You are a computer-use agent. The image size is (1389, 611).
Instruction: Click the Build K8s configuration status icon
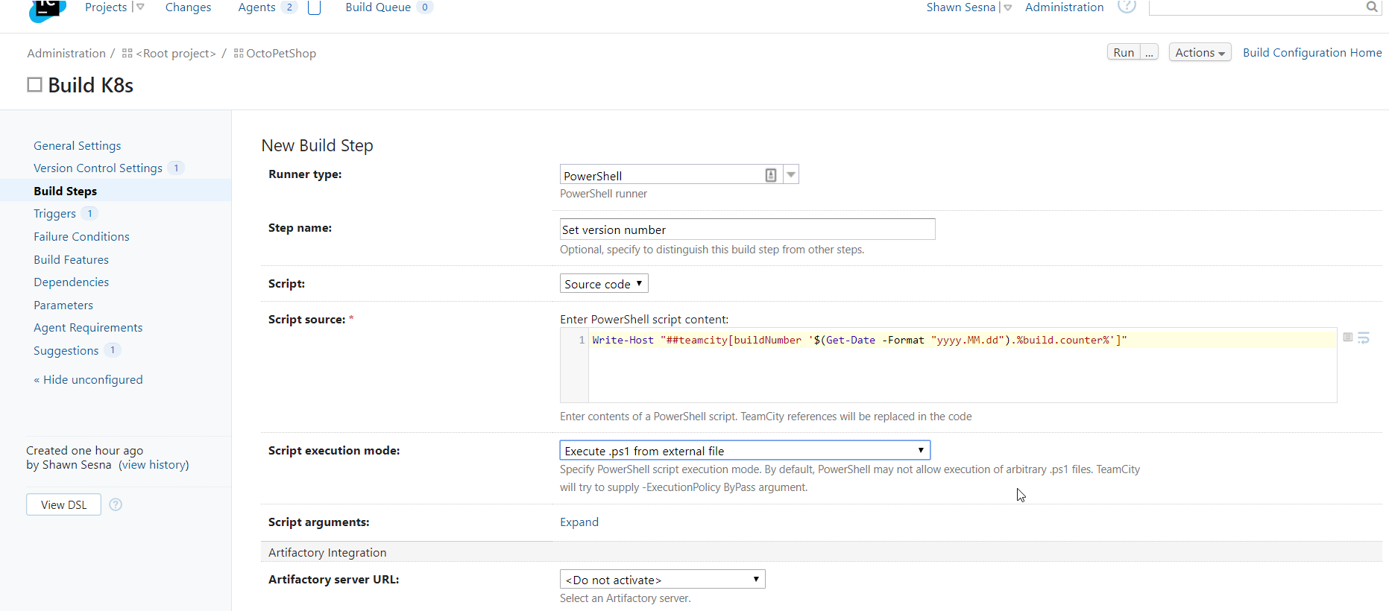tap(34, 85)
